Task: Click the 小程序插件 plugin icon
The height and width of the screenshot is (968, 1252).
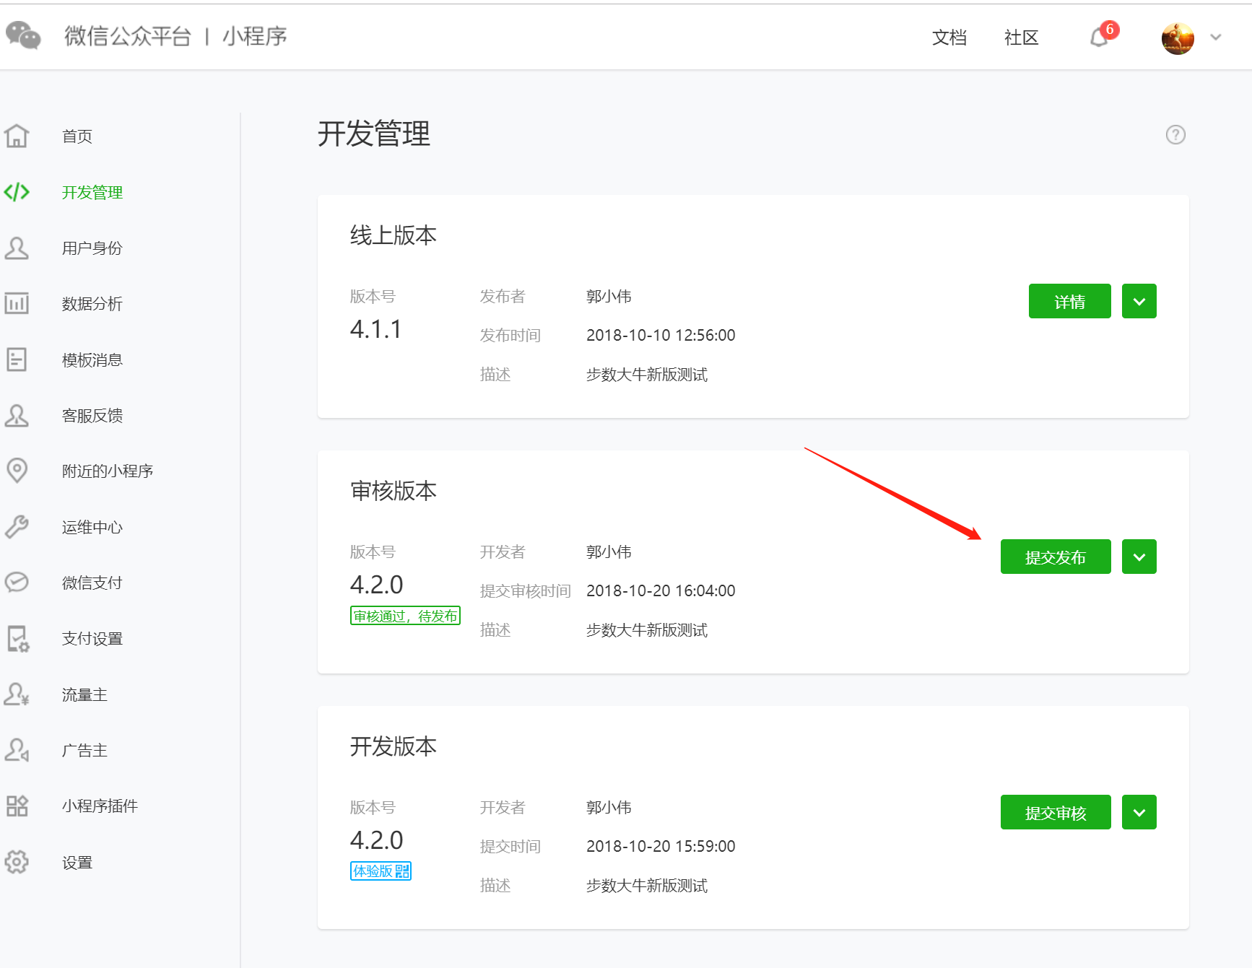Action: [x=17, y=806]
